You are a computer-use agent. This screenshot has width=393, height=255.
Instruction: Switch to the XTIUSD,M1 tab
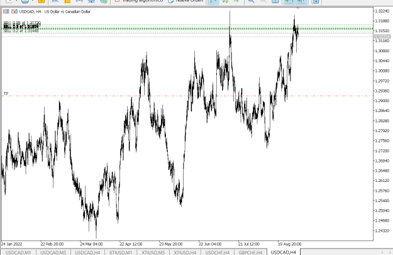click(x=121, y=252)
